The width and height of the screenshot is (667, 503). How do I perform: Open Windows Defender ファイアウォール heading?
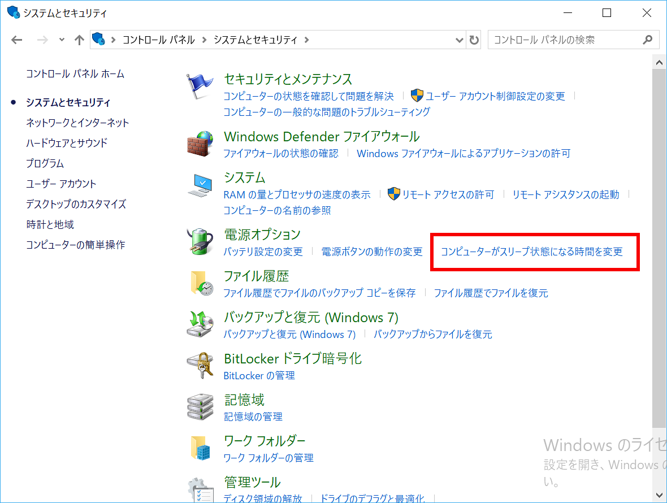[x=322, y=136]
